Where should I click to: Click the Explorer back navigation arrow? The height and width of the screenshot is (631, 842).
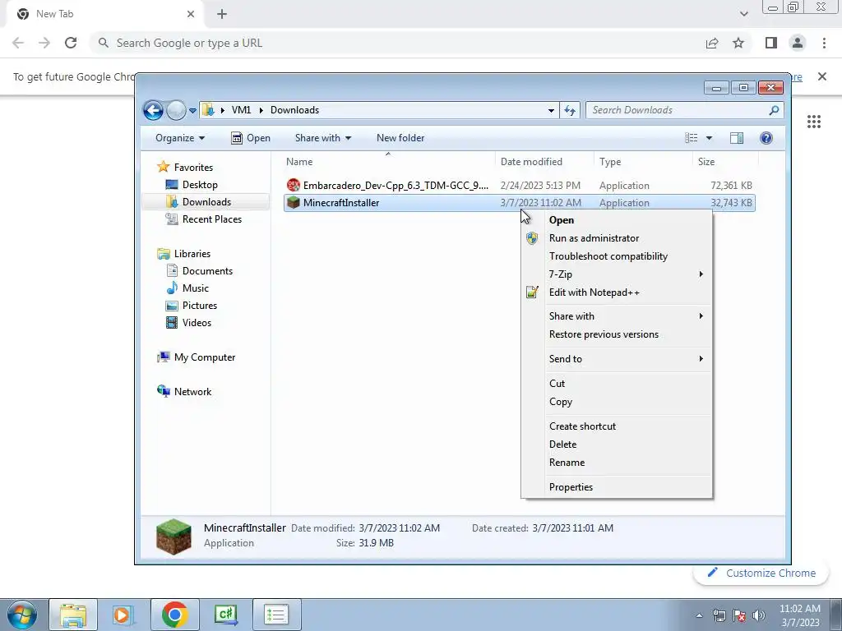[153, 111]
